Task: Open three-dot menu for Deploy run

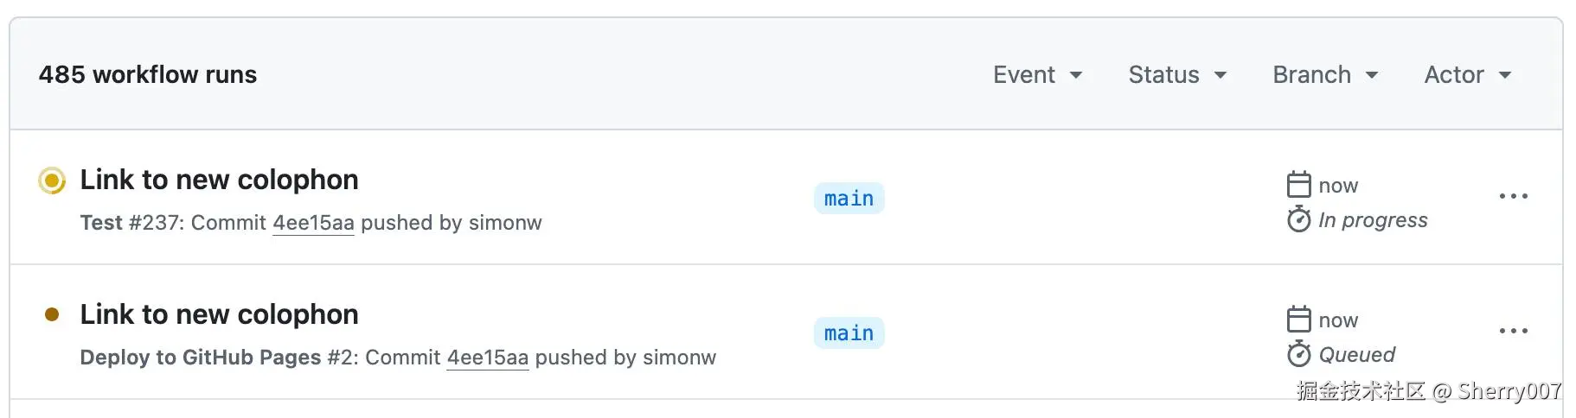Action: click(1513, 331)
